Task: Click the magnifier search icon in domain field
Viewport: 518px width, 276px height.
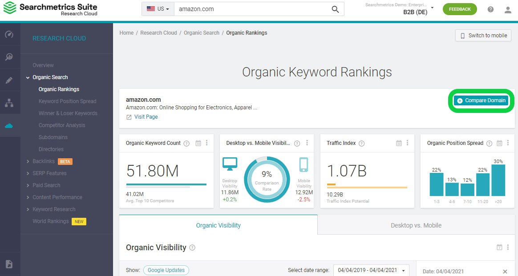Action: (335, 9)
